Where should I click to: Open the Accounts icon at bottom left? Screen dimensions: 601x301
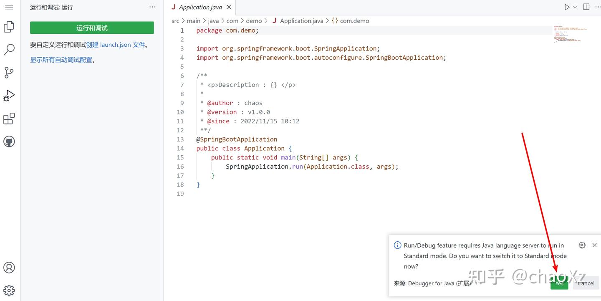(9, 268)
